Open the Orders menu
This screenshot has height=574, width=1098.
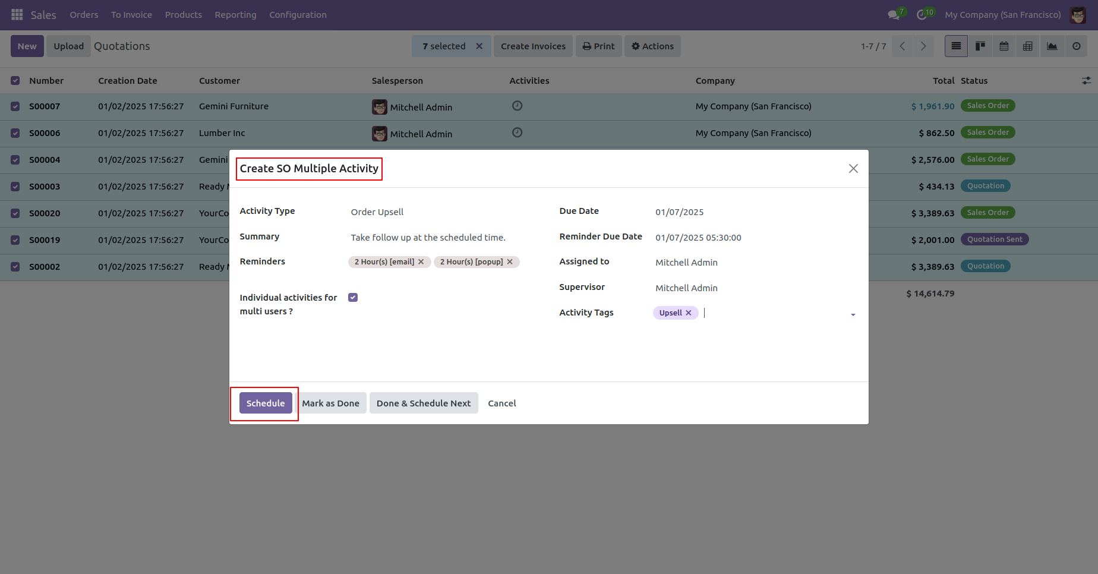(84, 15)
